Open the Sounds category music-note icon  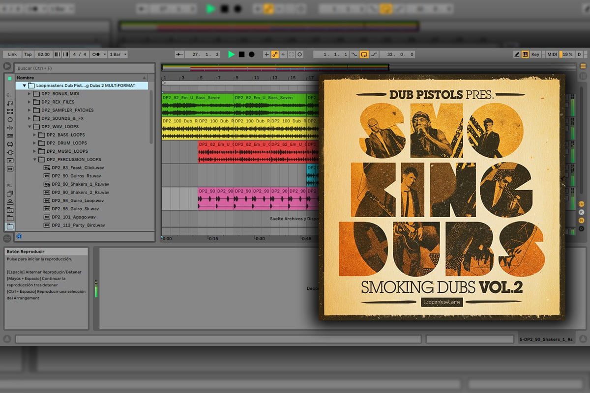click(10, 103)
